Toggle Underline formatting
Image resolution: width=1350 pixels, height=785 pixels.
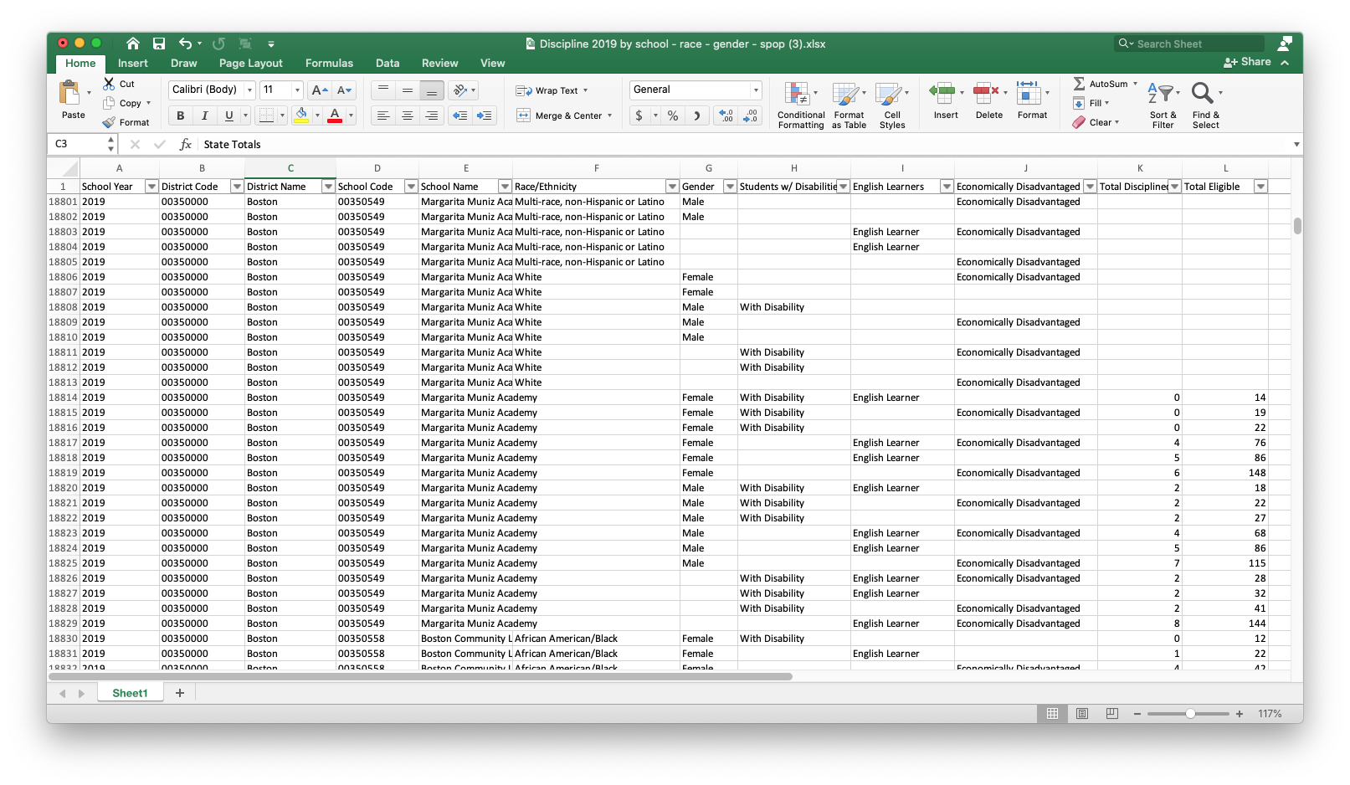(228, 115)
